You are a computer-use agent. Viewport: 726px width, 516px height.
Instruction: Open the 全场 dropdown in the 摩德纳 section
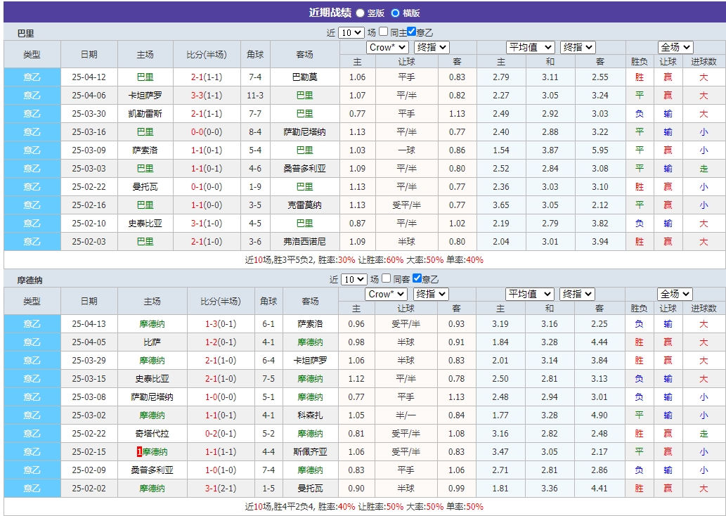tap(673, 294)
